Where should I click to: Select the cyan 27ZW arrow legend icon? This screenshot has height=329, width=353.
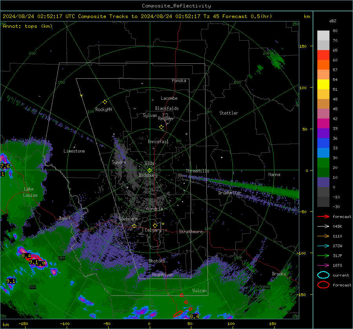click(323, 246)
